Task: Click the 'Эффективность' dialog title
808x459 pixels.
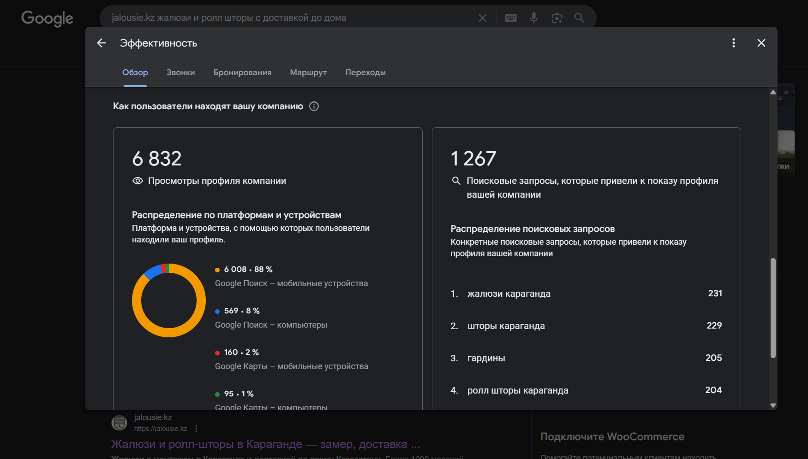Action: (x=159, y=43)
